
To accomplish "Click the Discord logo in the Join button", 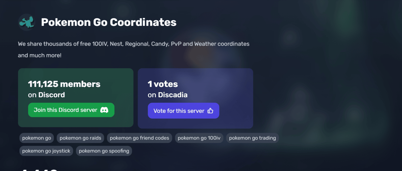I will pos(104,110).
